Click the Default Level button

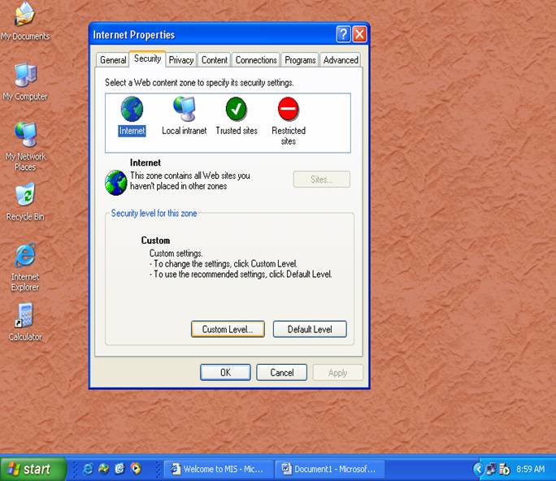click(x=310, y=329)
